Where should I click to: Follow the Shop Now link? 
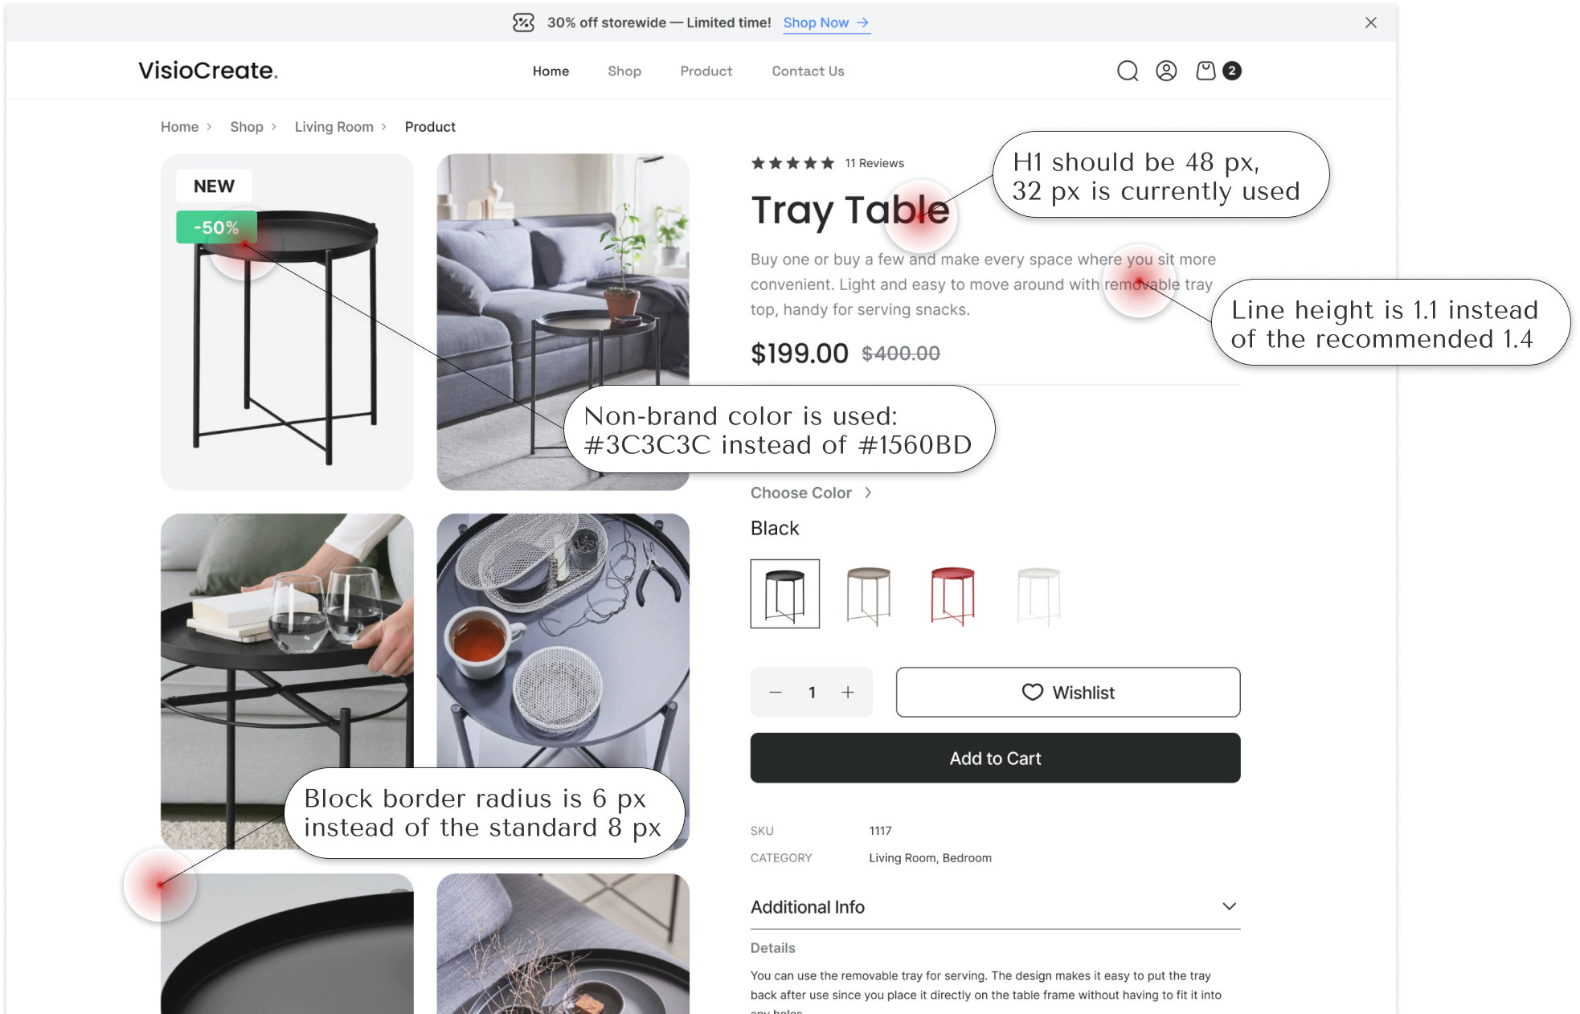[x=826, y=22]
